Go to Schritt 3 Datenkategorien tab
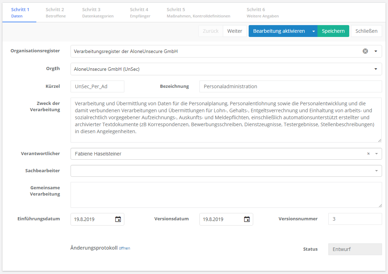The image size is (388, 274). pyautogui.click(x=98, y=13)
